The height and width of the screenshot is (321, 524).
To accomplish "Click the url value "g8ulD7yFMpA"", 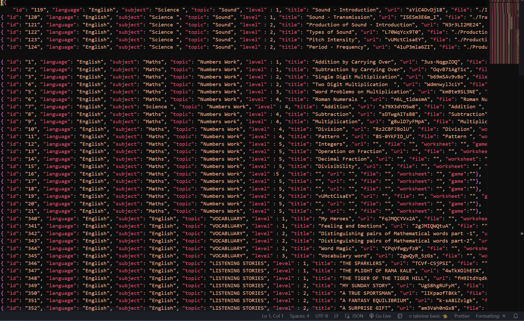I will coord(407,122).
